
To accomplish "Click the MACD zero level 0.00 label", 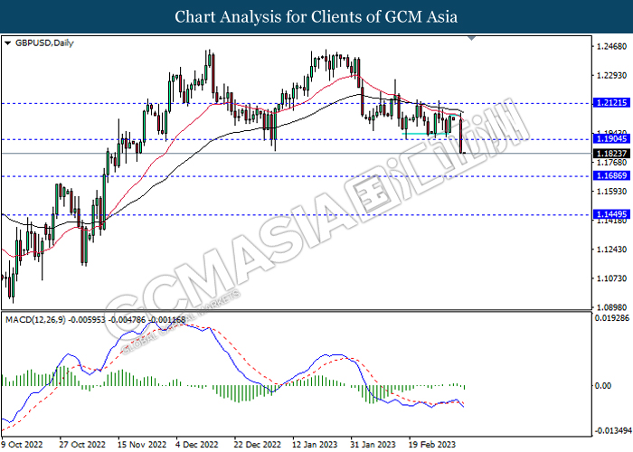I will click(603, 386).
